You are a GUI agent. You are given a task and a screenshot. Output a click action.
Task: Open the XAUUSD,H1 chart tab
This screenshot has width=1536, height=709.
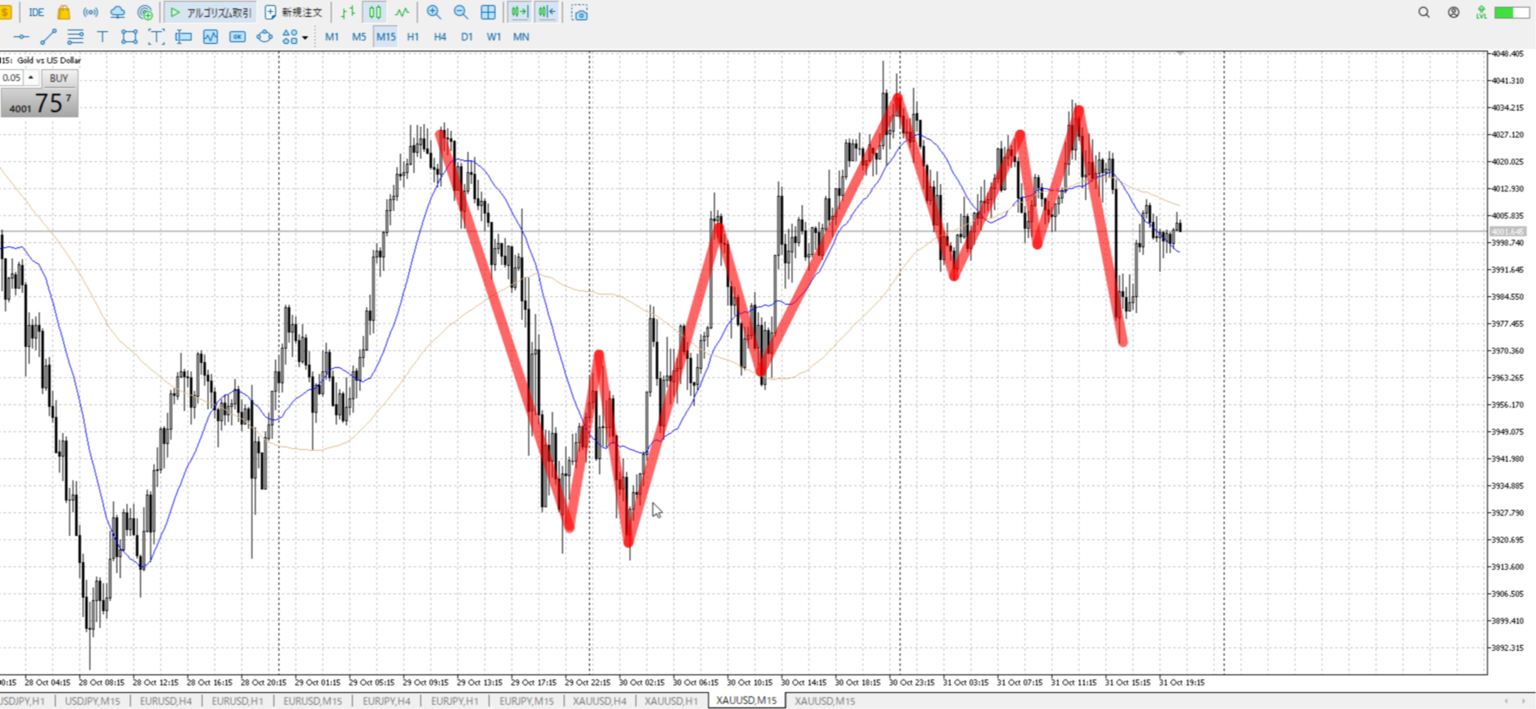pyautogui.click(x=671, y=701)
